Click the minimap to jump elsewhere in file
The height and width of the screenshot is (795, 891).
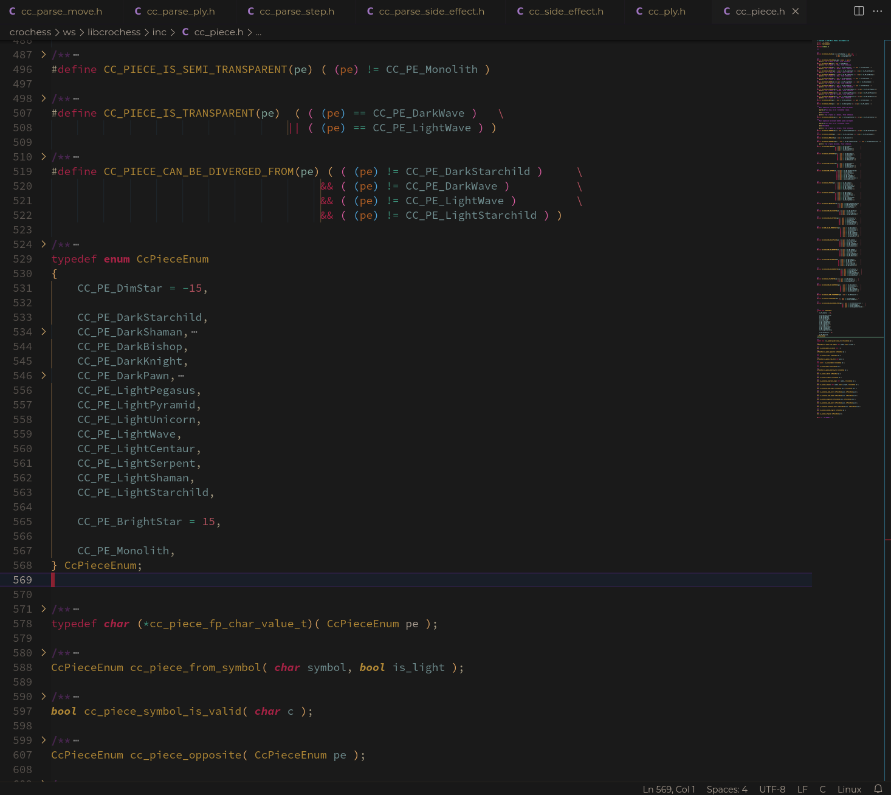point(845,243)
